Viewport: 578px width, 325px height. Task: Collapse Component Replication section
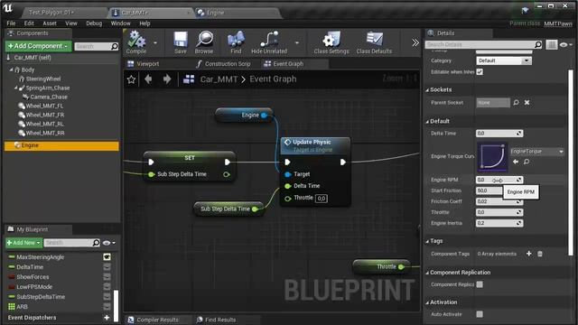427,273
